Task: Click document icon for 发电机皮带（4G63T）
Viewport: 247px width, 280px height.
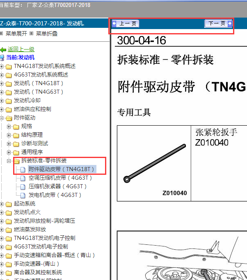Action: pyautogui.click(x=23, y=195)
